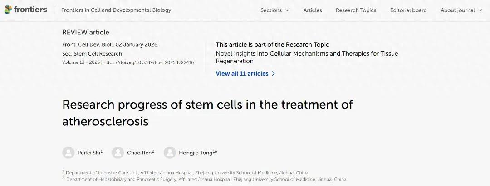Select the Chao Ren author name
This screenshot has width=490, height=186.
tap(139, 153)
